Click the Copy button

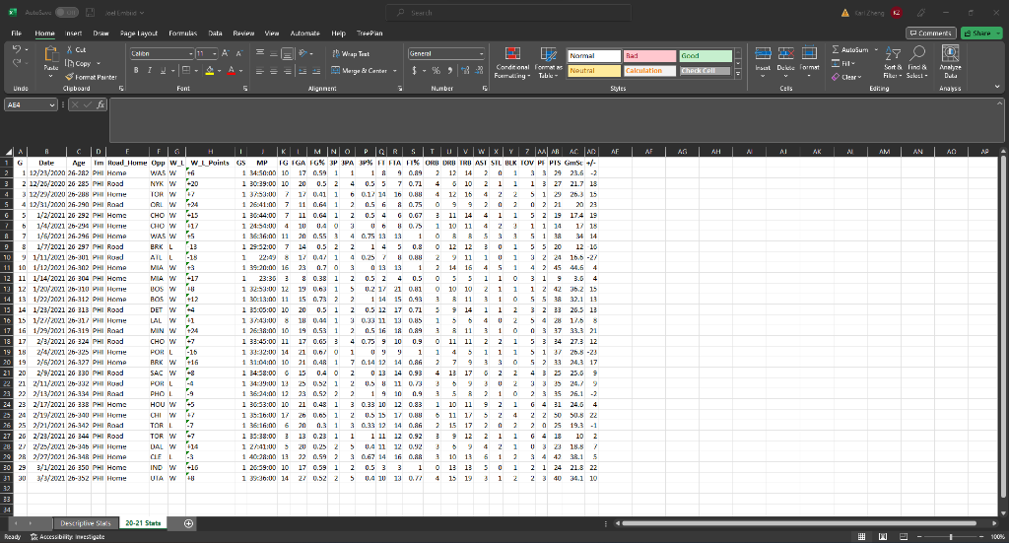79,63
